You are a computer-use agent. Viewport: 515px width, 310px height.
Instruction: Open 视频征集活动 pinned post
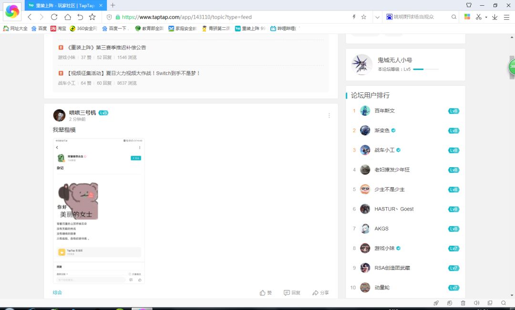tap(134, 73)
